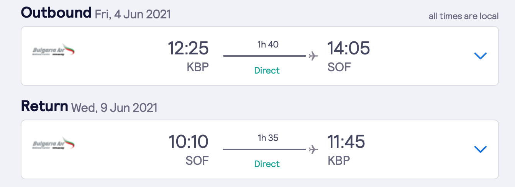Click the Wed, 9 Jun 2021 return date
Viewport: 515px width, 187px height.
115,108
